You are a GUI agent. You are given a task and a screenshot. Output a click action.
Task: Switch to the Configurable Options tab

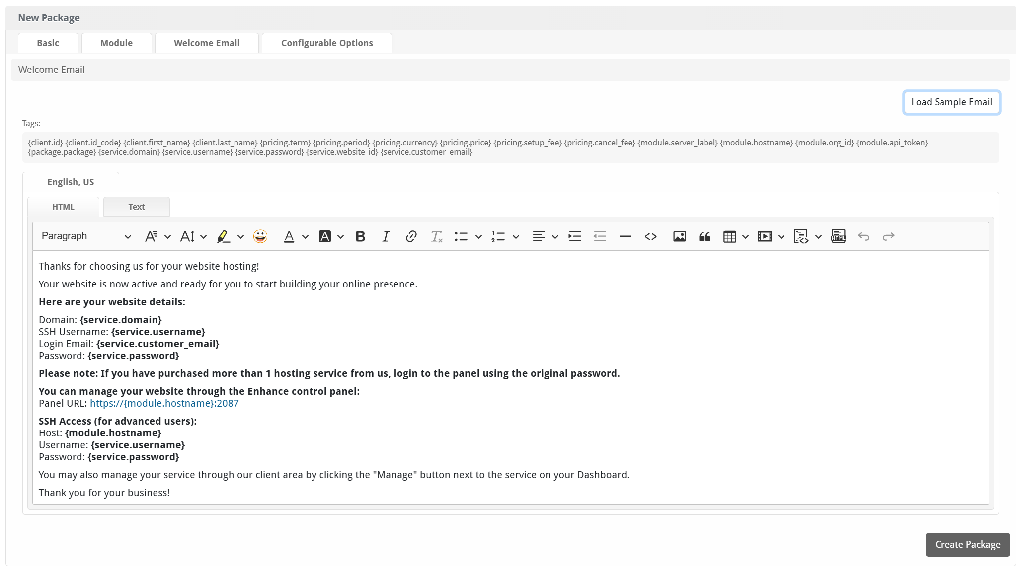pyautogui.click(x=327, y=43)
